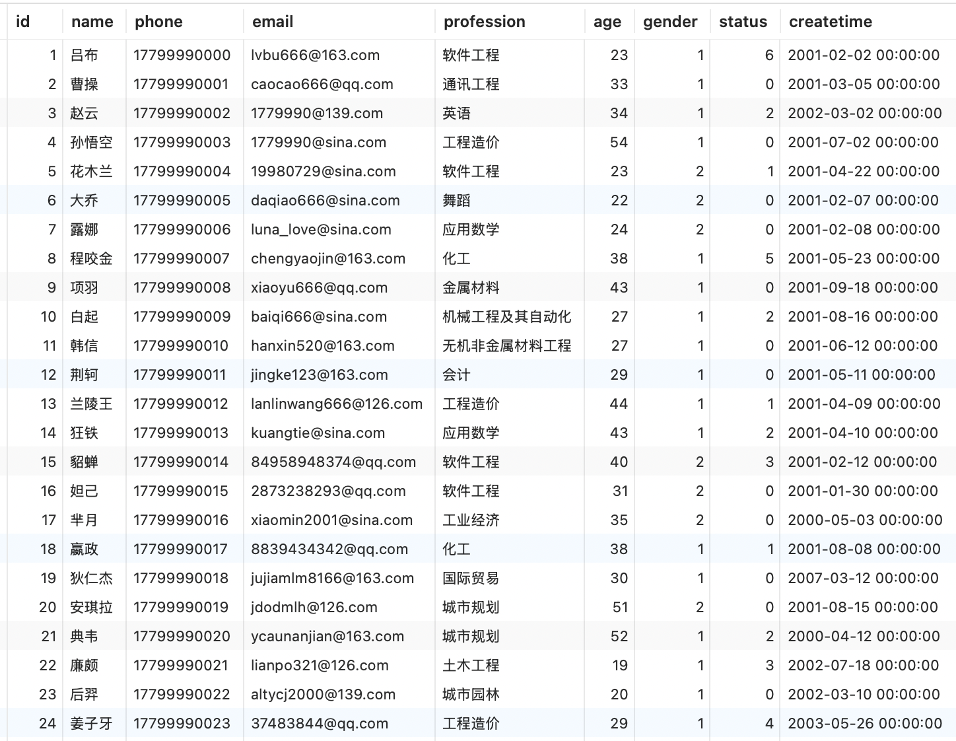Select email luna_love@sina.com

[321, 230]
